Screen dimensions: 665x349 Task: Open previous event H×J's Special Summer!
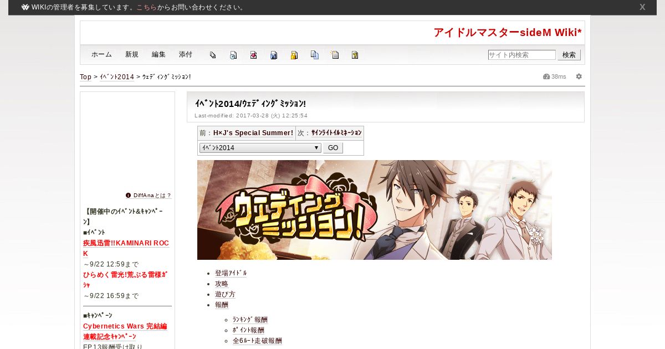click(253, 133)
